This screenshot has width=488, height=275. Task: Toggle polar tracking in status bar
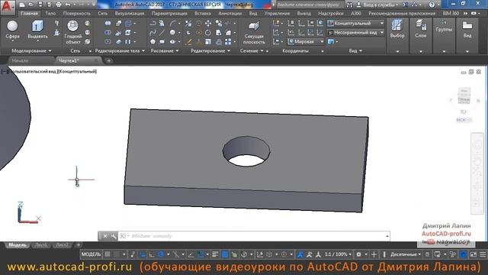pos(161,254)
